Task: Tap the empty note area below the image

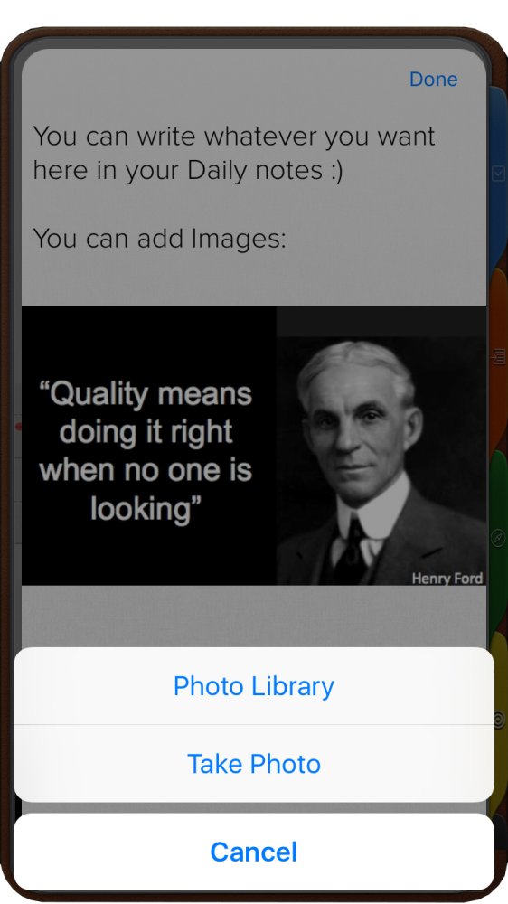Action: coord(254,616)
